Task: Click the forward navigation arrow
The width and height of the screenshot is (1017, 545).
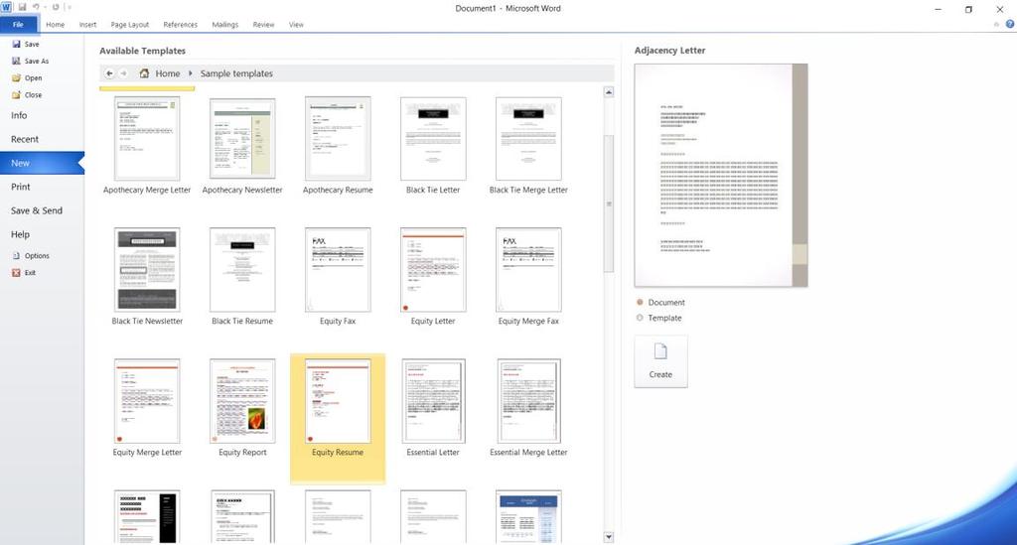Action: pos(124,73)
